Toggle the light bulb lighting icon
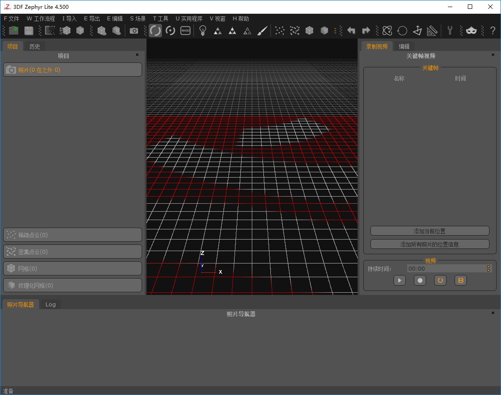This screenshot has width=501, height=395. [203, 31]
